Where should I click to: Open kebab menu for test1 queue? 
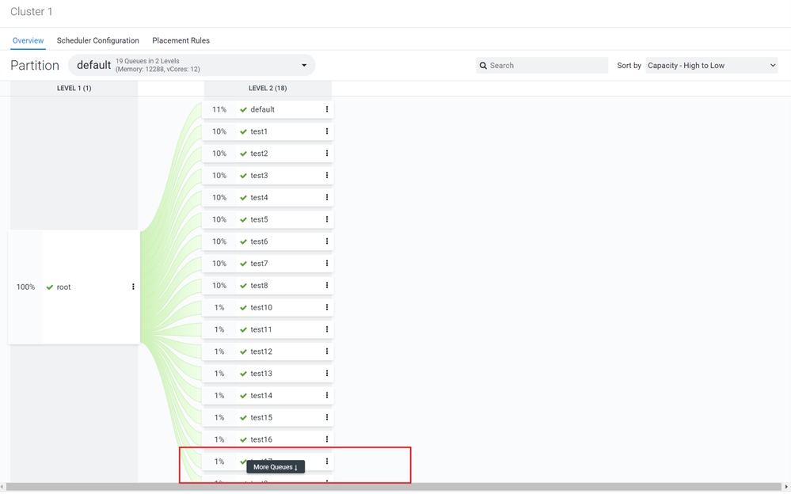pos(327,131)
